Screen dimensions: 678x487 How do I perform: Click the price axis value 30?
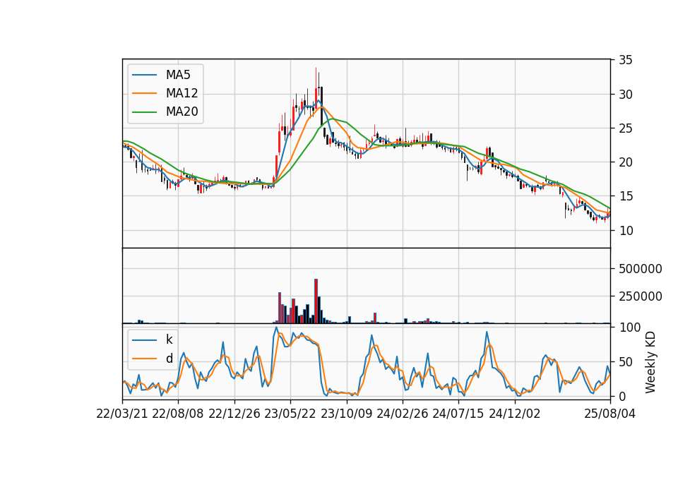(x=626, y=94)
